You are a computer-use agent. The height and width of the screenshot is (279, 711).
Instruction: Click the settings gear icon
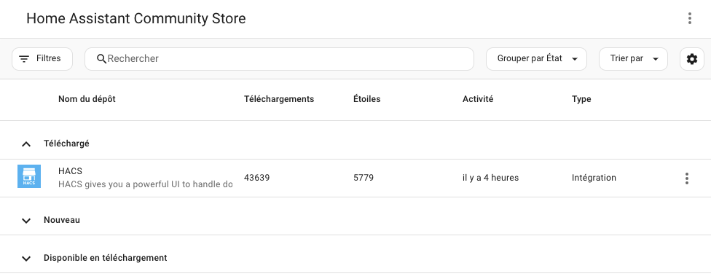pyautogui.click(x=691, y=59)
